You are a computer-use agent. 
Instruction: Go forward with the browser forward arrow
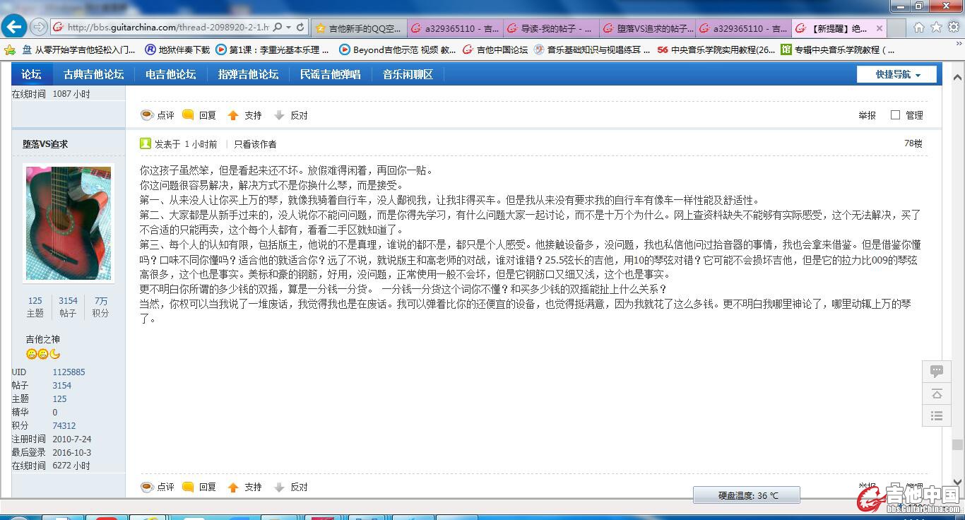[39, 27]
